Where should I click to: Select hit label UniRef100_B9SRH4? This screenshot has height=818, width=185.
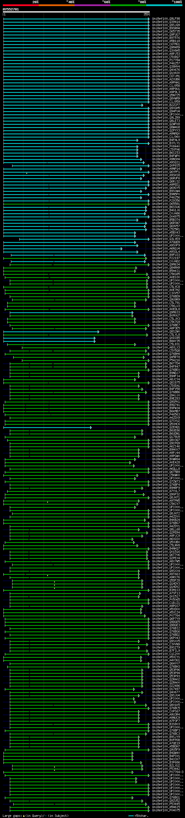(166, 28)
